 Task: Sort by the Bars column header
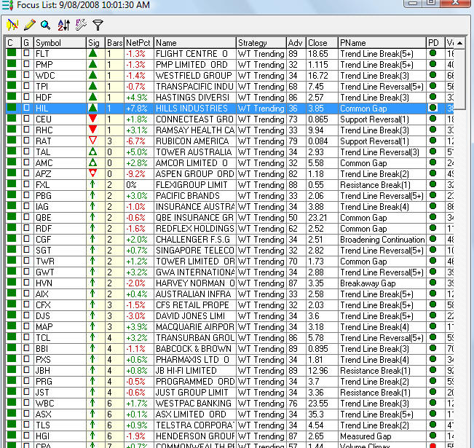(x=114, y=43)
